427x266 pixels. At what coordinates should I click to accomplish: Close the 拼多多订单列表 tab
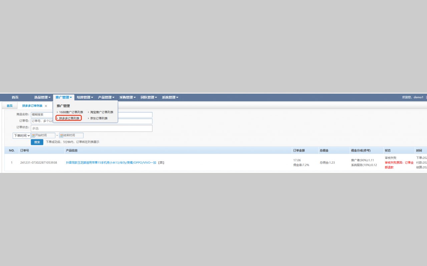46,106
